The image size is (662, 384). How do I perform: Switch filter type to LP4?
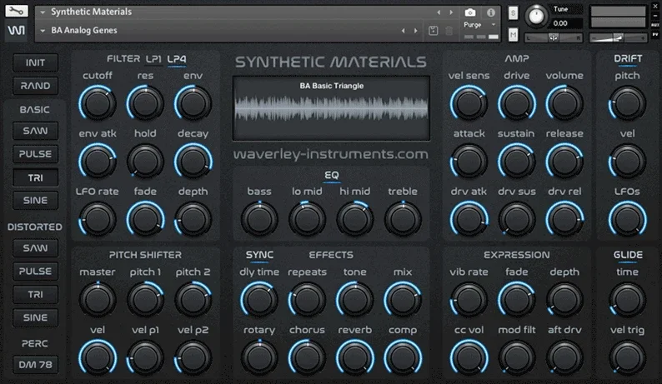click(177, 59)
